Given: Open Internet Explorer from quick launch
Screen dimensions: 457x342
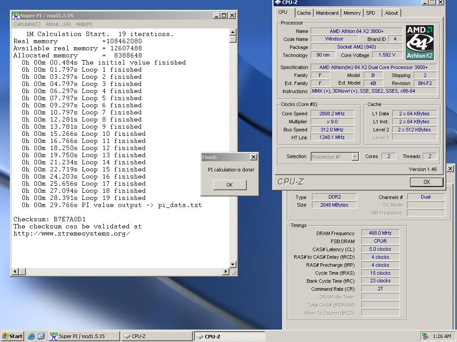Looking at the screenshot, I should [31, 336].
